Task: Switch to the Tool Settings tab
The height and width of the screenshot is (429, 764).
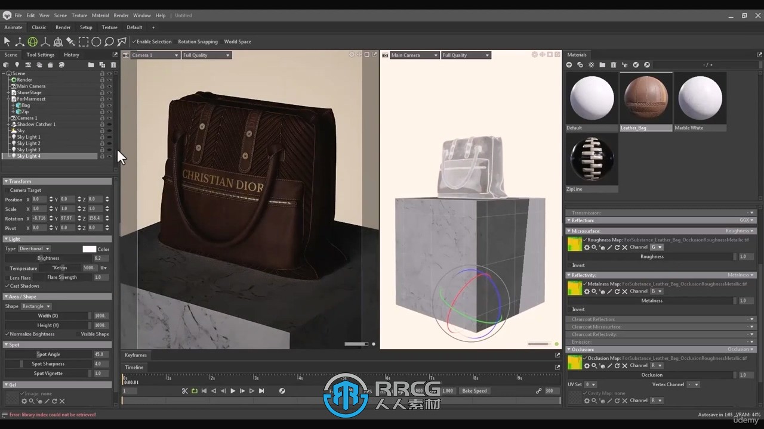Action: pos(41,55)
